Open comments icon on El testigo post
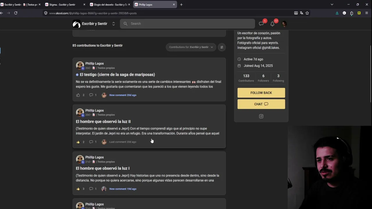This screenshot has width=372, height=209. point(91,95)
